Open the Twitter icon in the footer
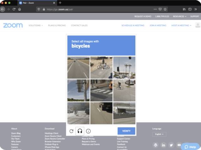Screen dimensions: 201x150 pyautogui.click(x=171, y=145)
